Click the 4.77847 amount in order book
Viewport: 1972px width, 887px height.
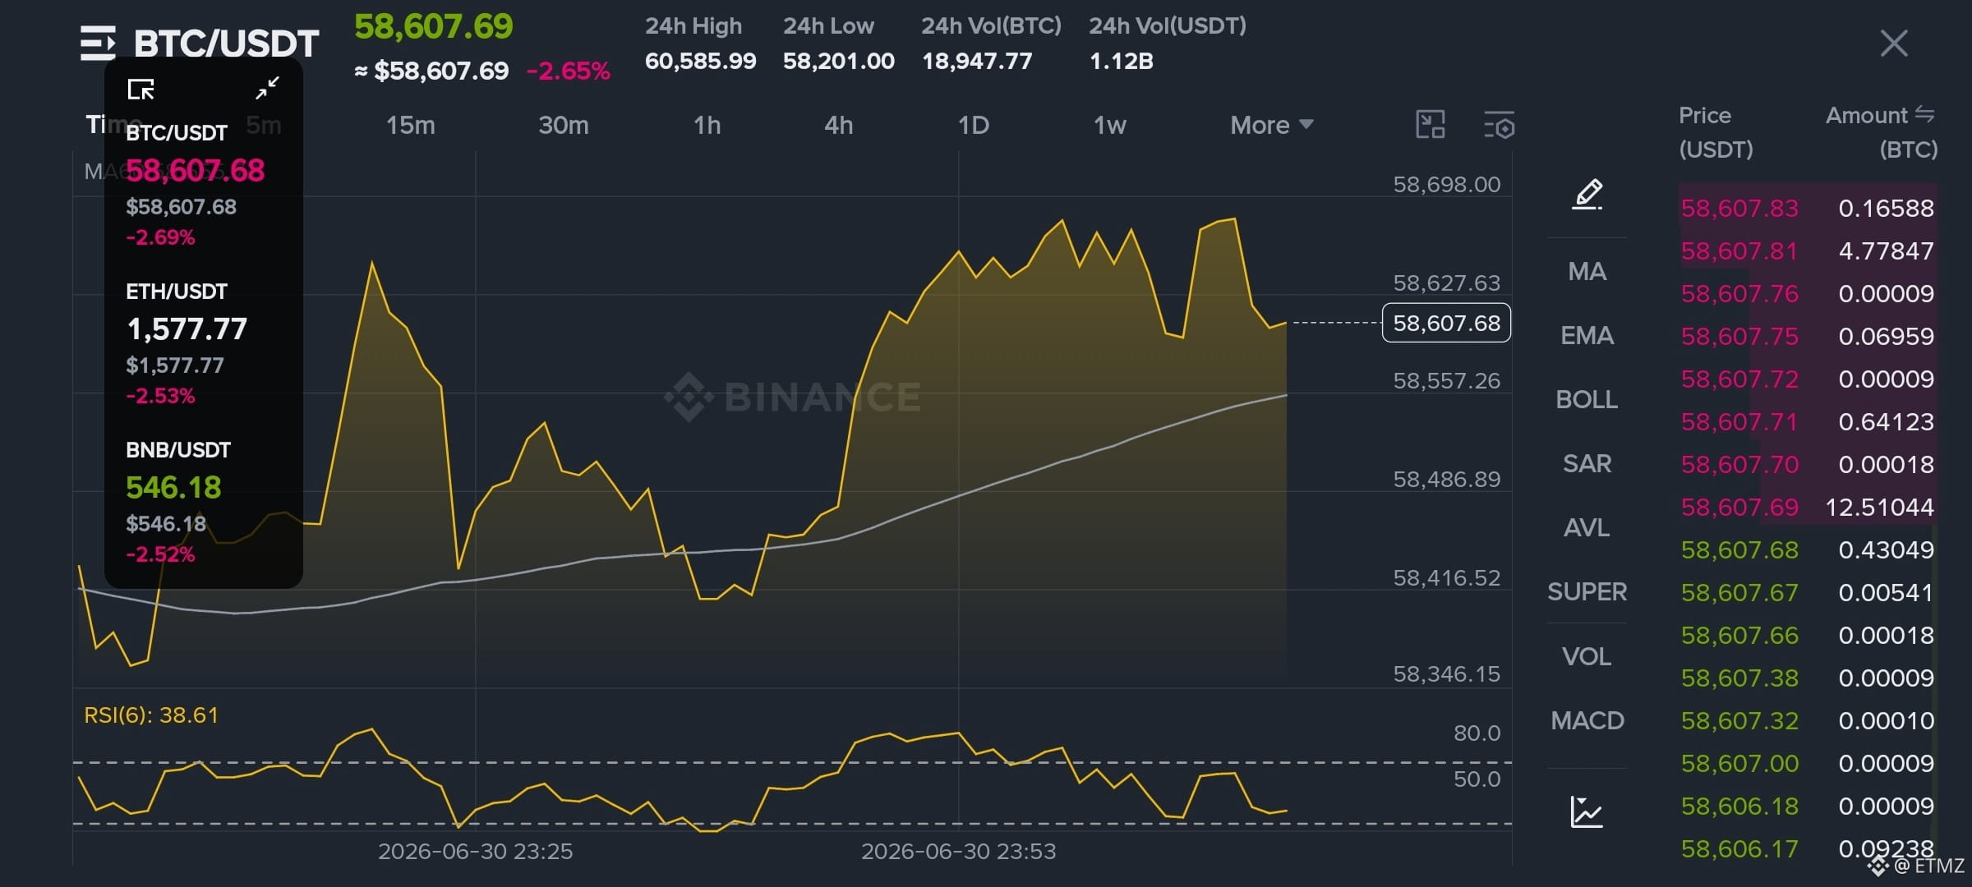coord(1886,250)
